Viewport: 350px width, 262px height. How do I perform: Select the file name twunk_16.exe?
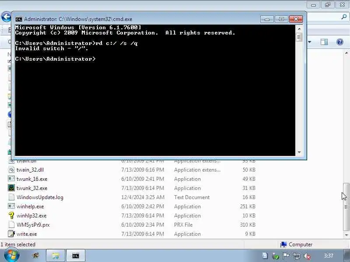(x=32, y=179)
